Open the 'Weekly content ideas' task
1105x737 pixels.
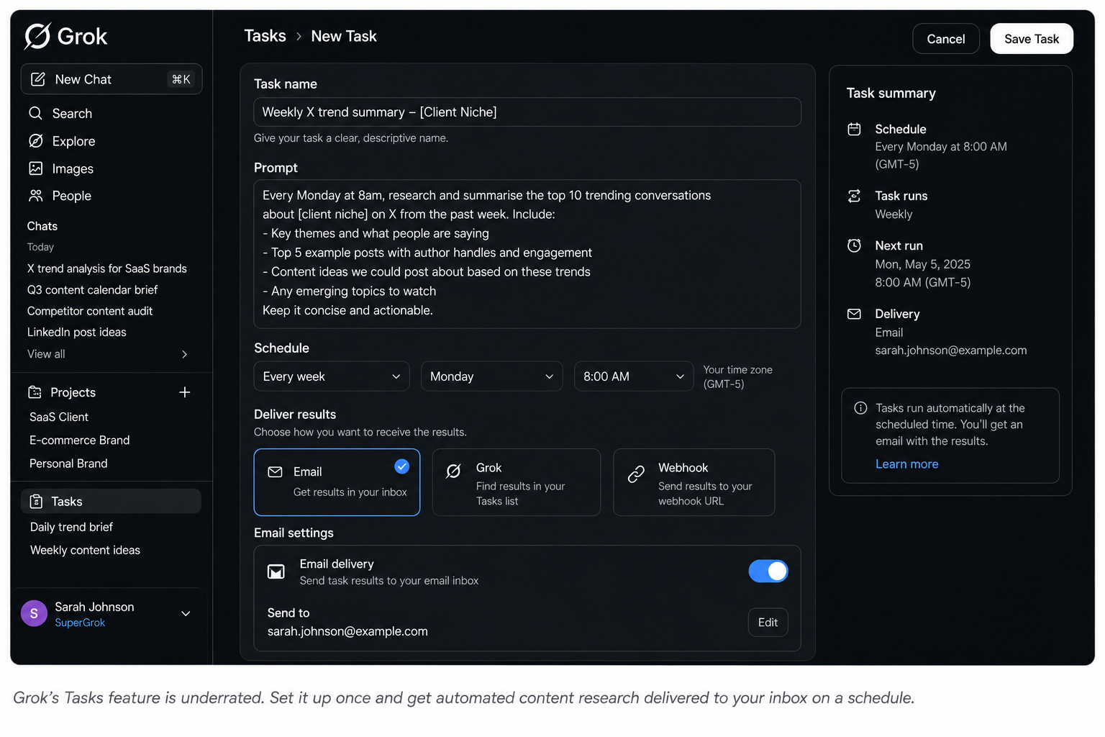coord(85,550)
